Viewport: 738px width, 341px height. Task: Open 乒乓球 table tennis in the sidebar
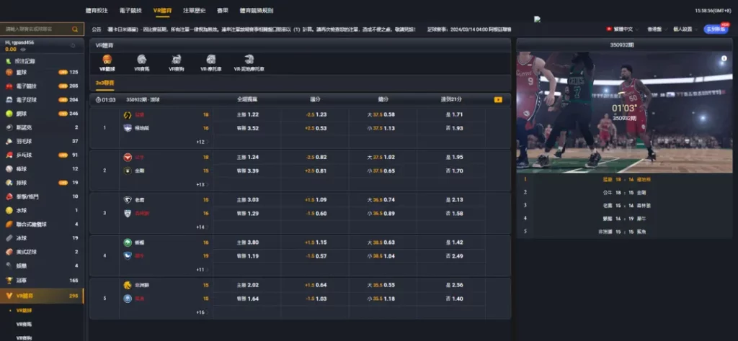click(42, 155)
